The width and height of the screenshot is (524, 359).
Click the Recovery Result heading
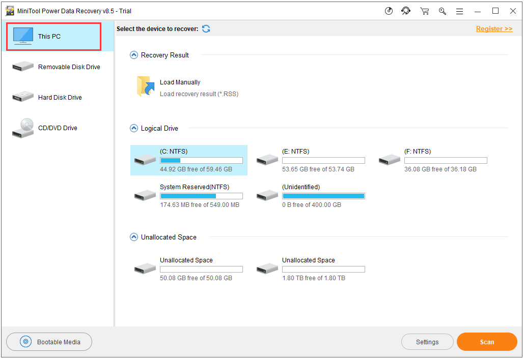(165, 55)
